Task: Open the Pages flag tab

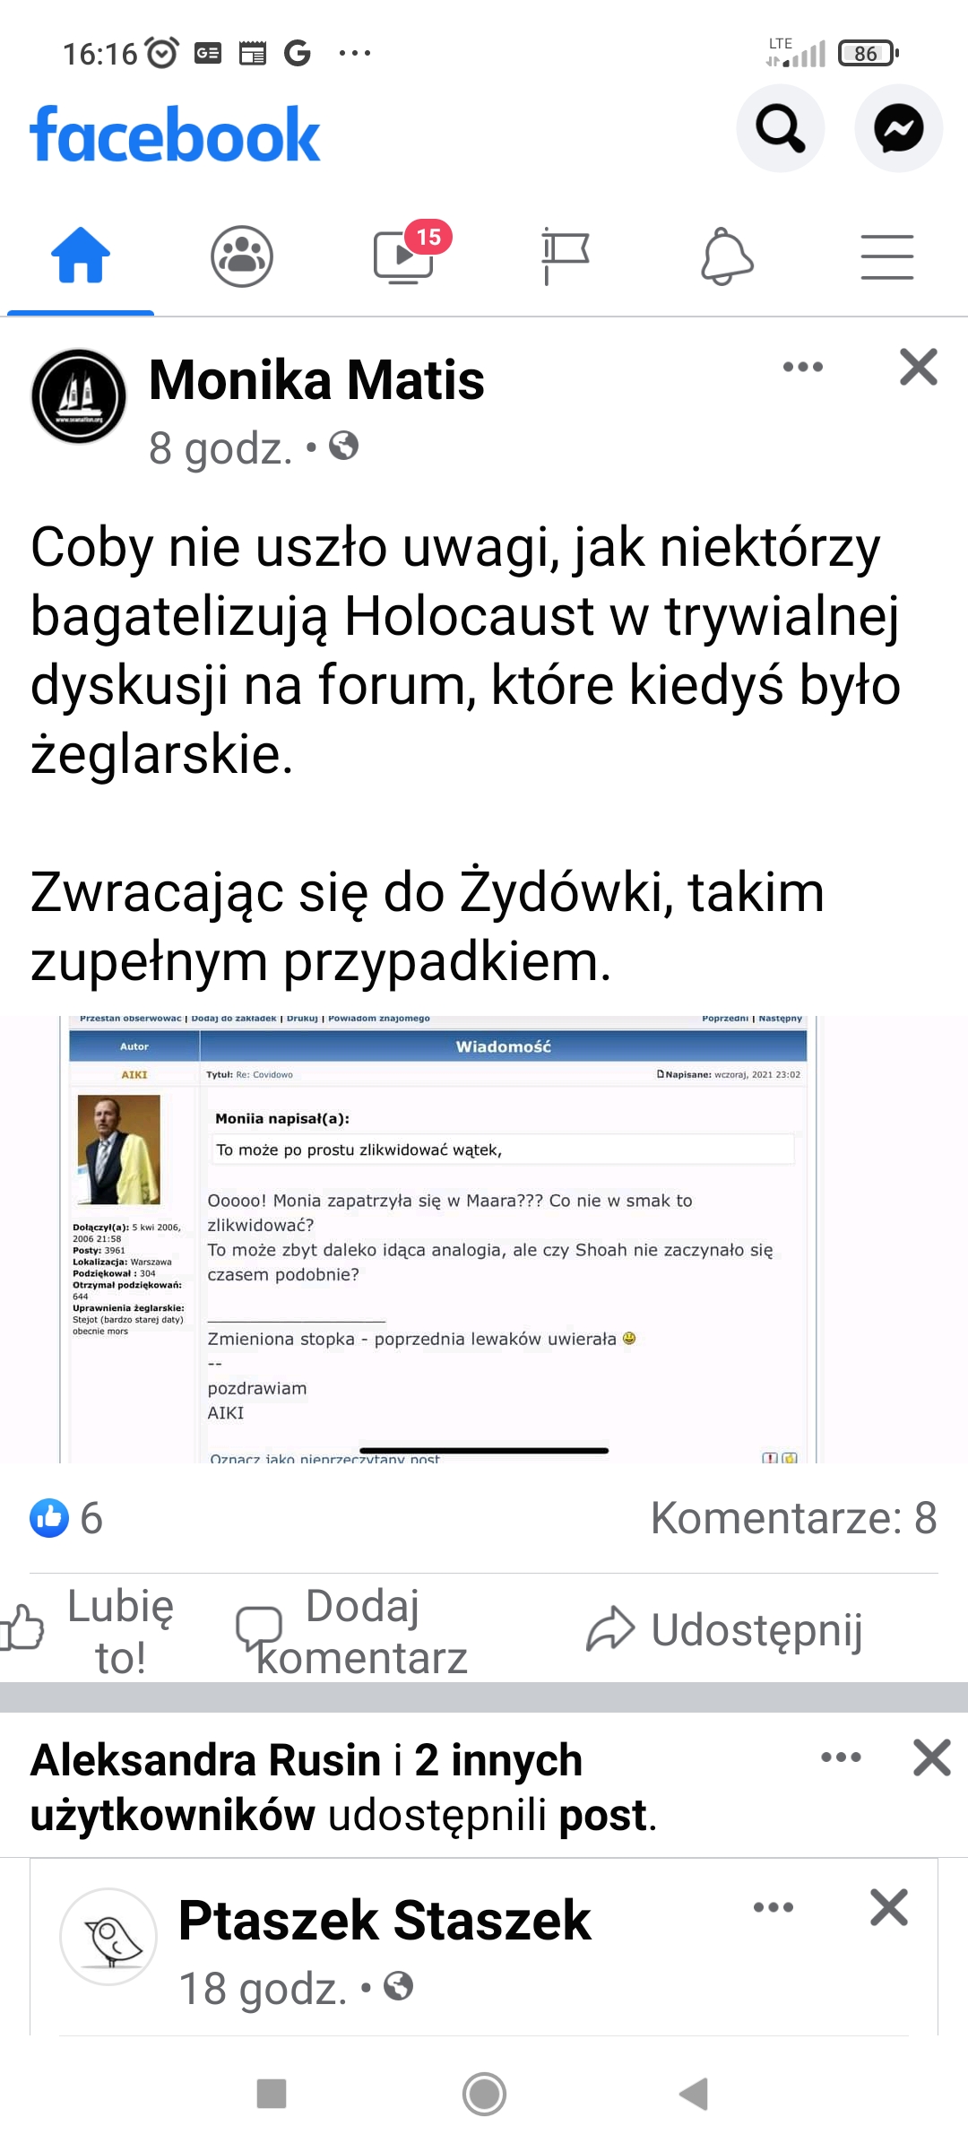Action: point(565,256)
